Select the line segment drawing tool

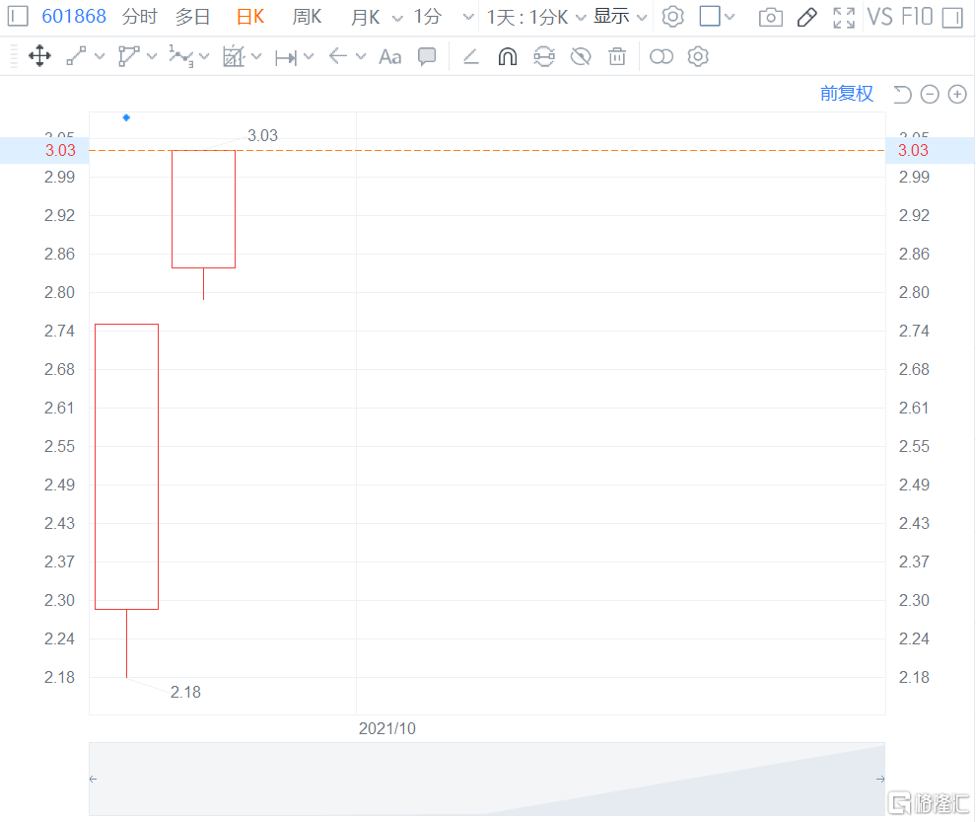coord(76,56)
